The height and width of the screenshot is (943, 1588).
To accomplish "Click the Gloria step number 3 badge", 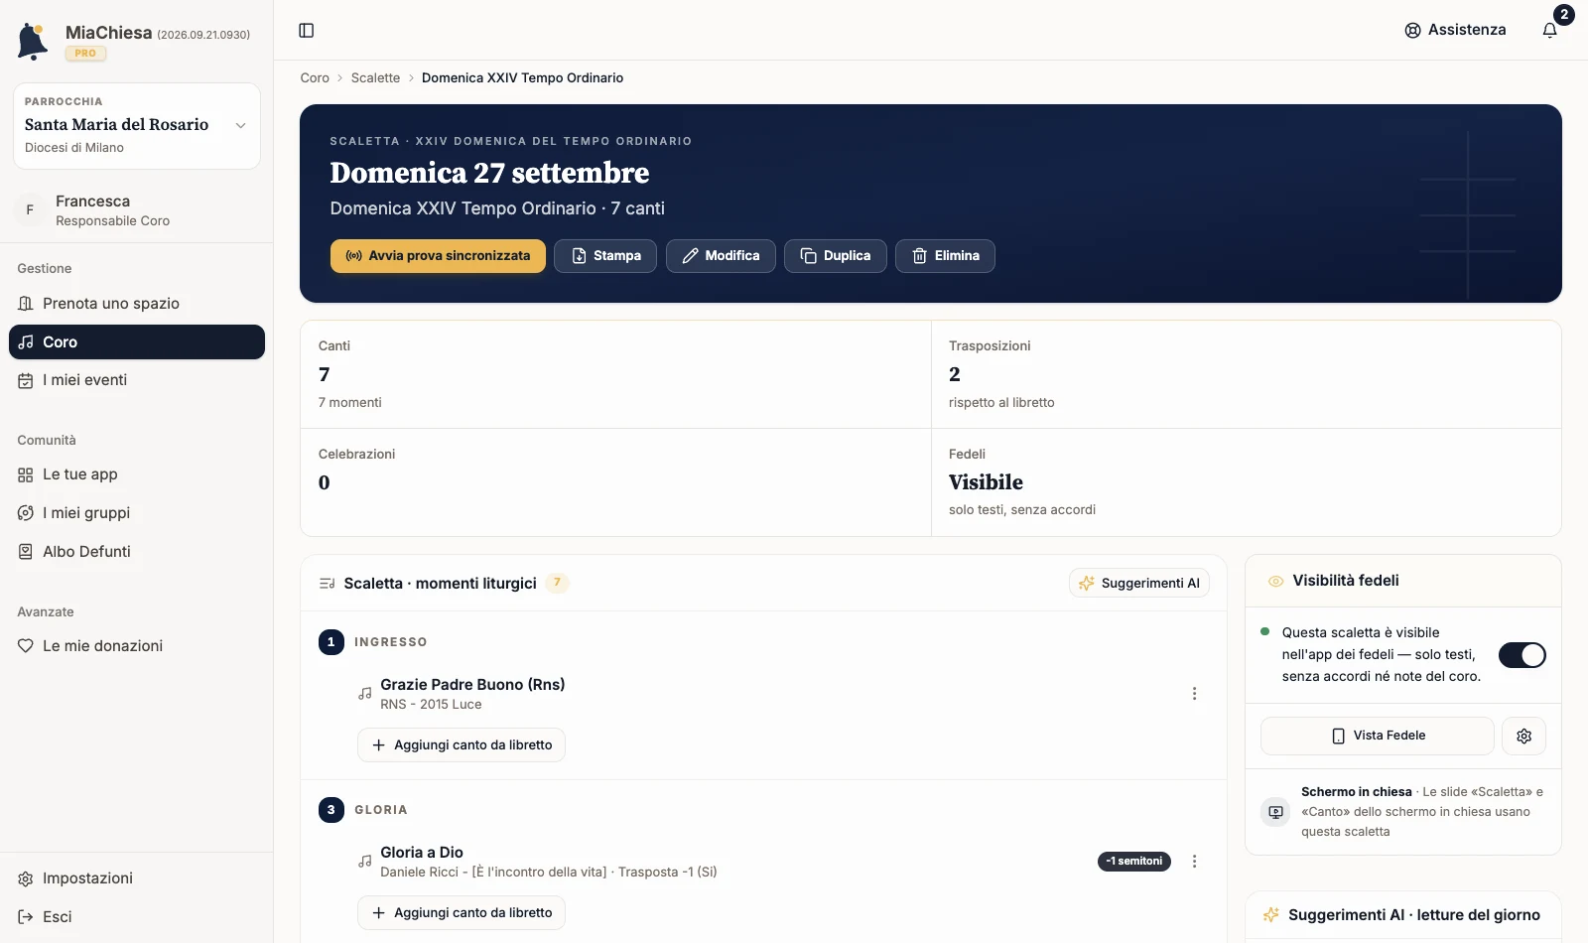I will point(331,810).
